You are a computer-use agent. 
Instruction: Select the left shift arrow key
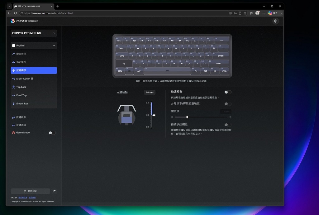[x=124, y=64]
